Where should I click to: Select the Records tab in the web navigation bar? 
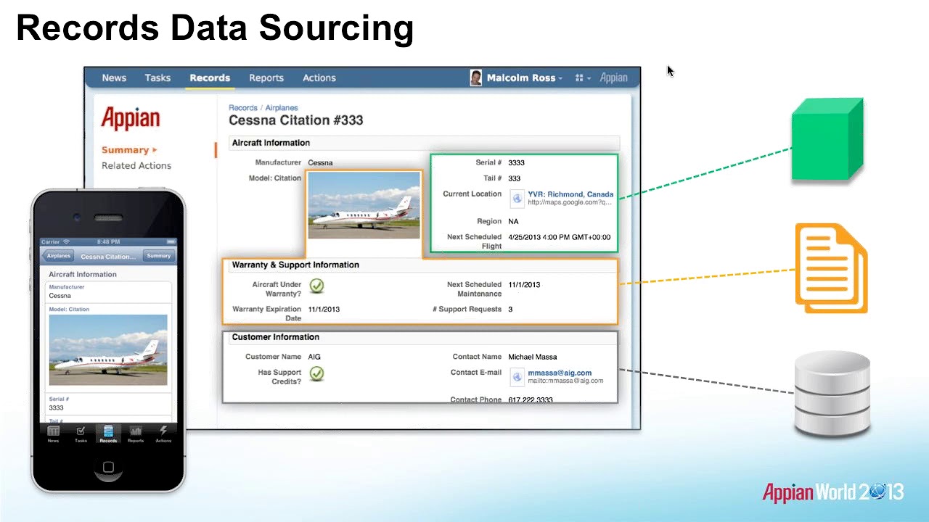210,78
